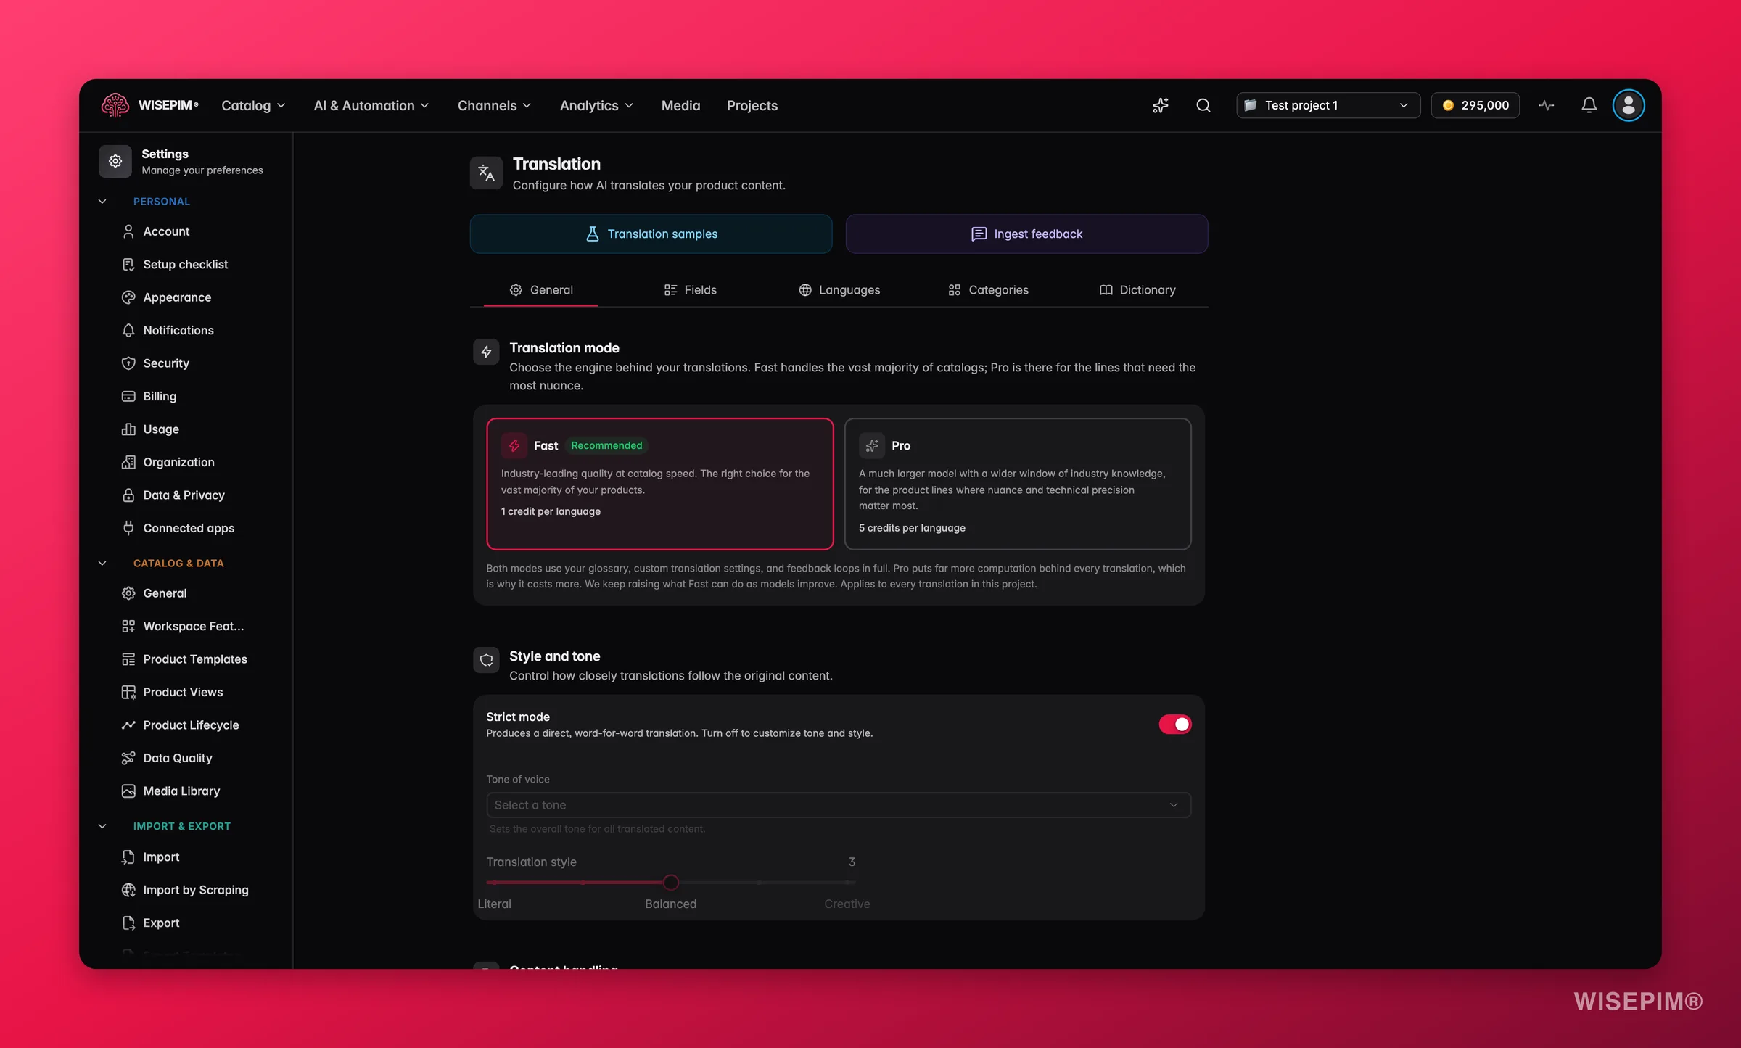Collapse the PERSONAL sidebar section

click(102, 202)
